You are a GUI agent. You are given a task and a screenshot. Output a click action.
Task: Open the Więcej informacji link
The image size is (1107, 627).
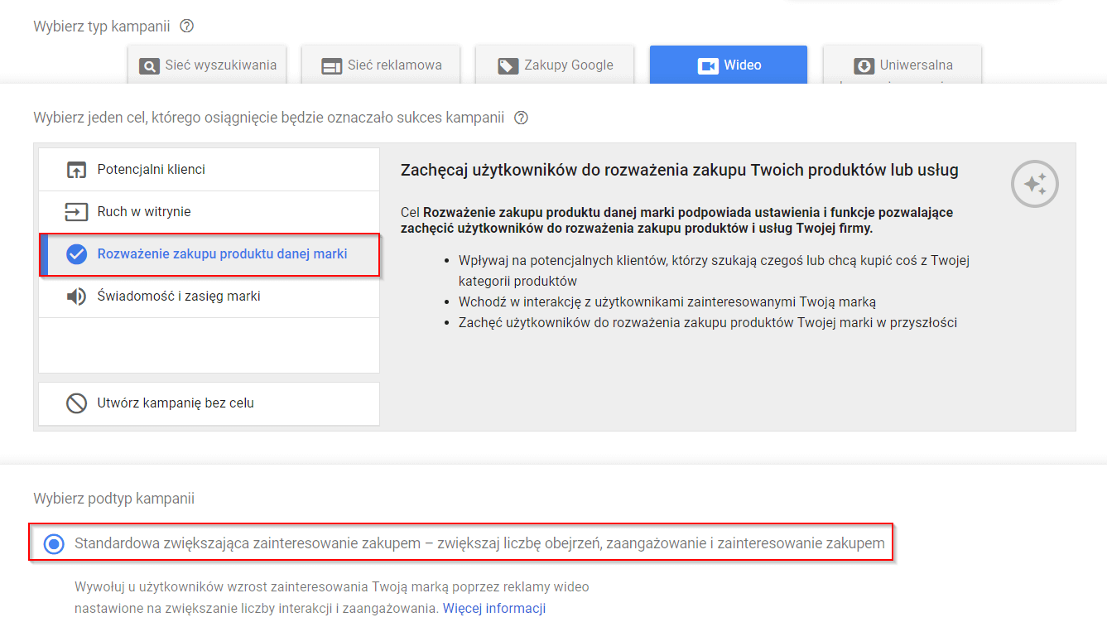pyautogui.click(x=493, y=609)
